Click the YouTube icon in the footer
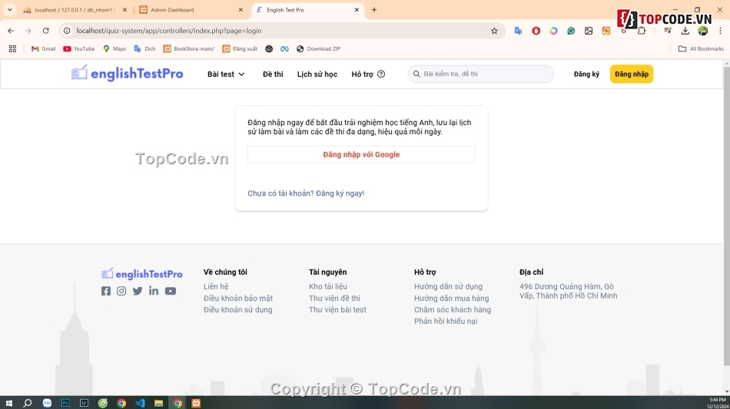Viewport: 730px width, 409px height. [x=171, y=291]
